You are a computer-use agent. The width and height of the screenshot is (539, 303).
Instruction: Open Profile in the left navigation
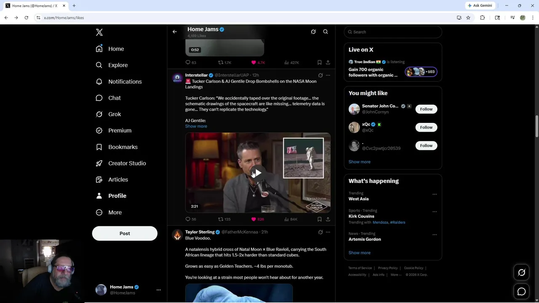click(x=111, y=196)
